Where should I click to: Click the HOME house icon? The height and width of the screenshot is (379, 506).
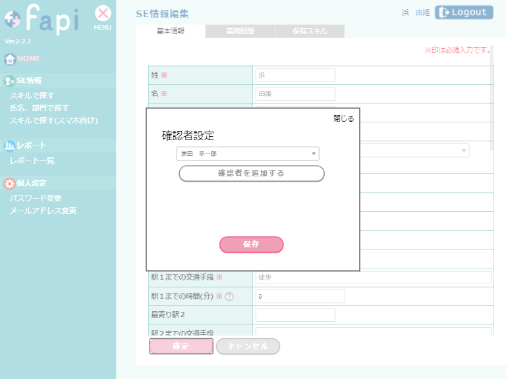[10, 59]
